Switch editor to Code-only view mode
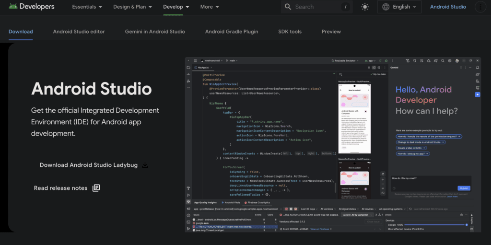Image resolution: width=491 pixels, height=245 pixels. 369,67
